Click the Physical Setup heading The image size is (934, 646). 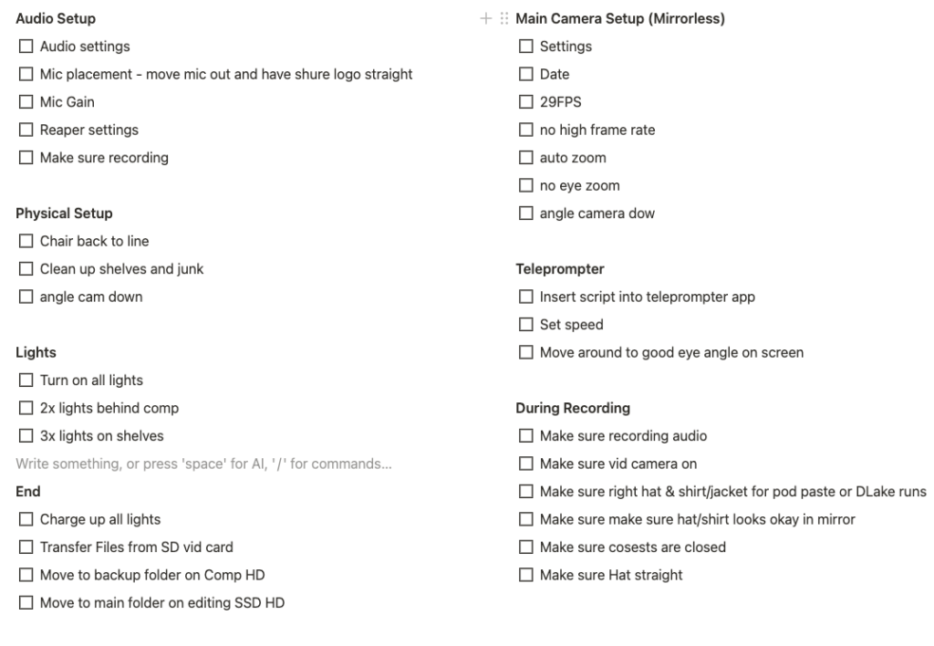(x=64, y=213)
